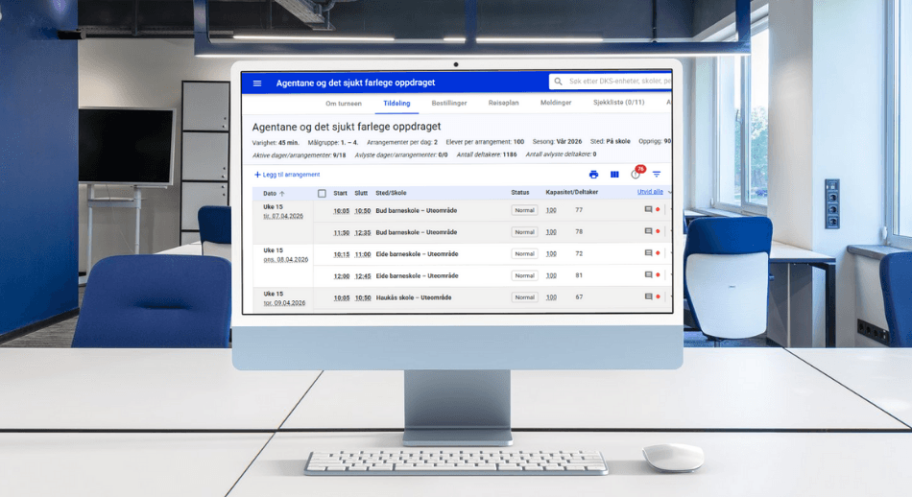Open Normal status for Bud barneskole 11:50 row
The image size is (912, 497).
click(524, 232)
